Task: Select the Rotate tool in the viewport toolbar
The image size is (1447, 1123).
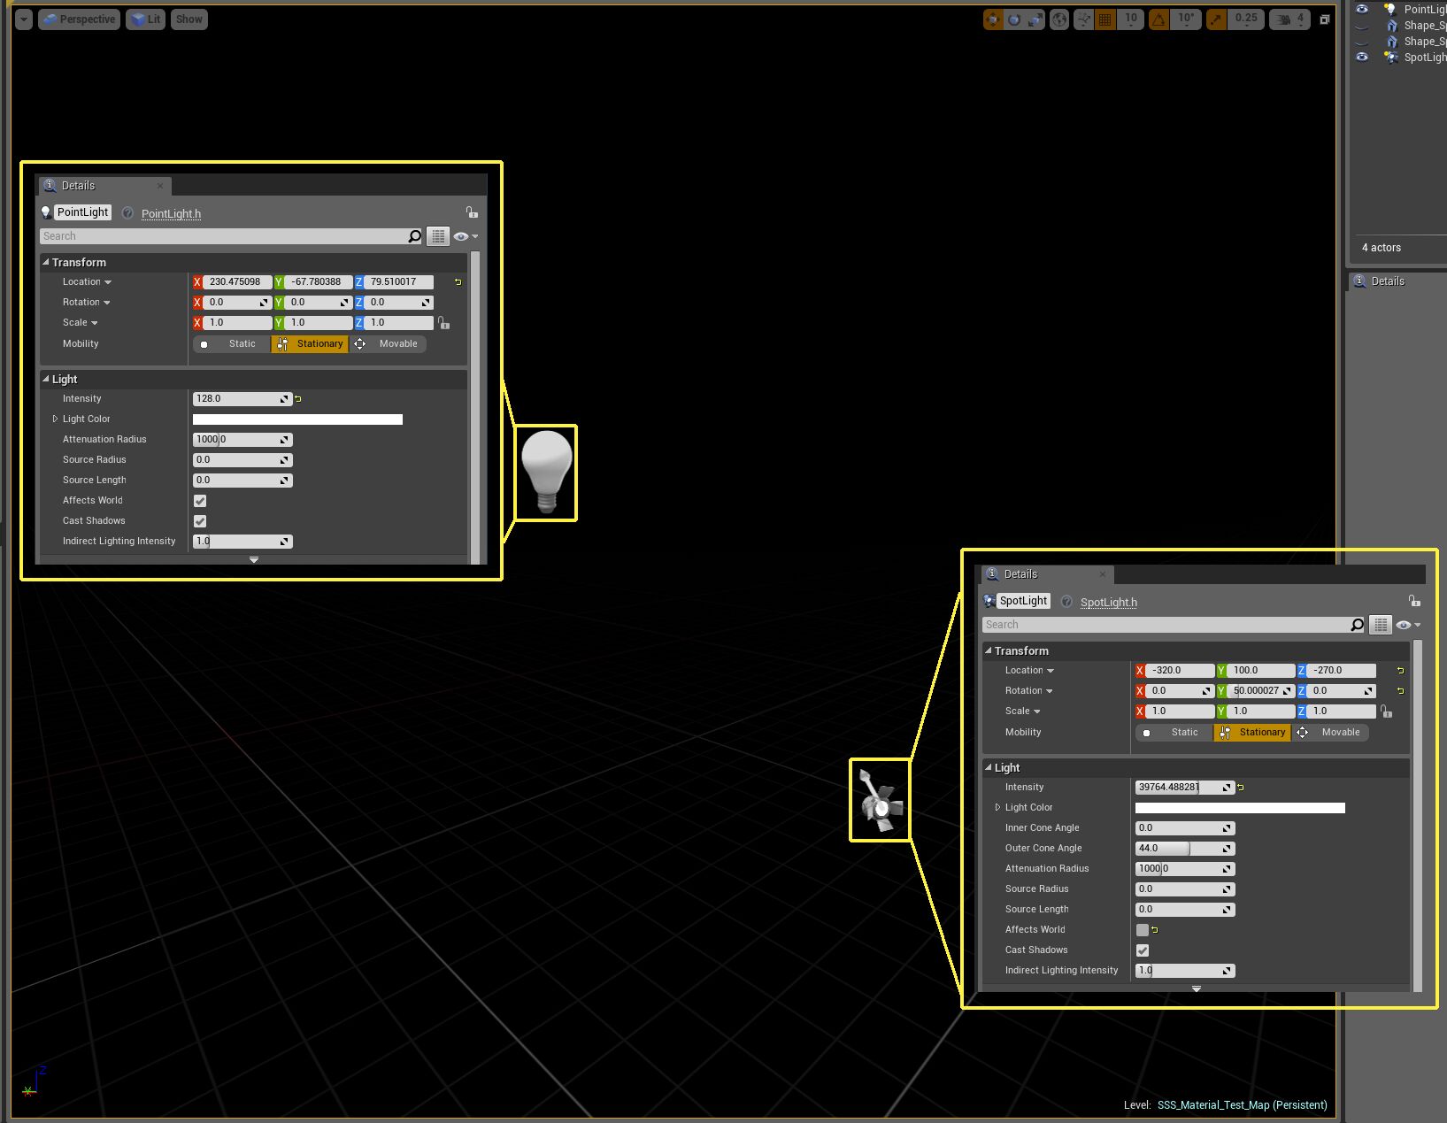Action: tap(1012, 19)
